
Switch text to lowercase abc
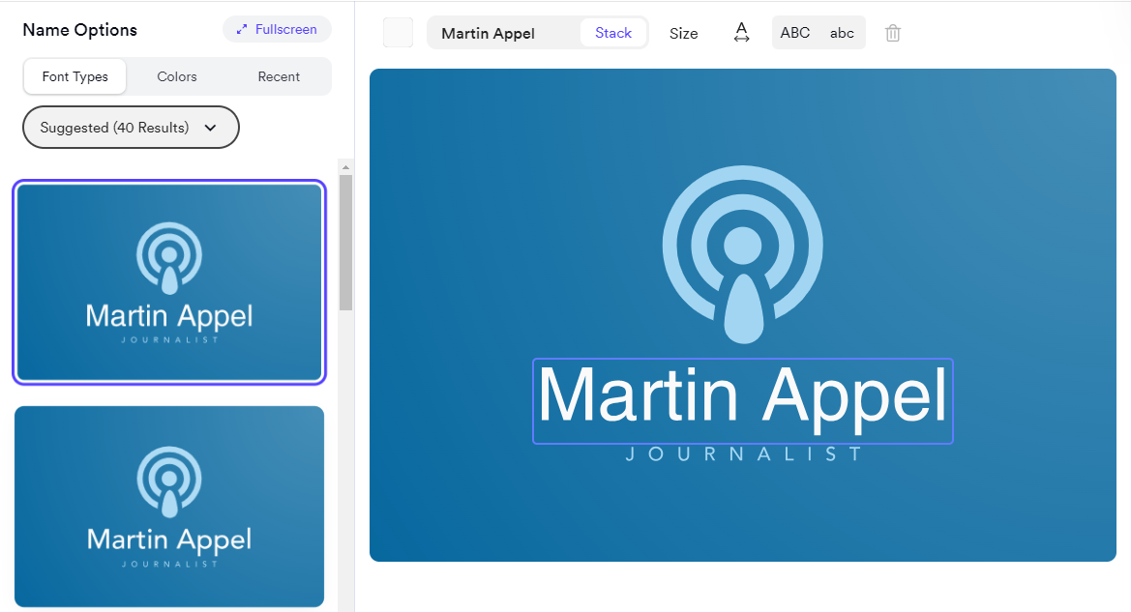tap(842, 33)
